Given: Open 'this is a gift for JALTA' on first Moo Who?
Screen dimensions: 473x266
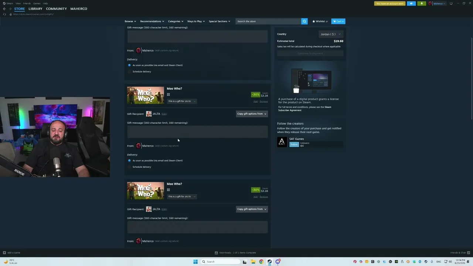Looking at the screenshot, I should (182, 101).
